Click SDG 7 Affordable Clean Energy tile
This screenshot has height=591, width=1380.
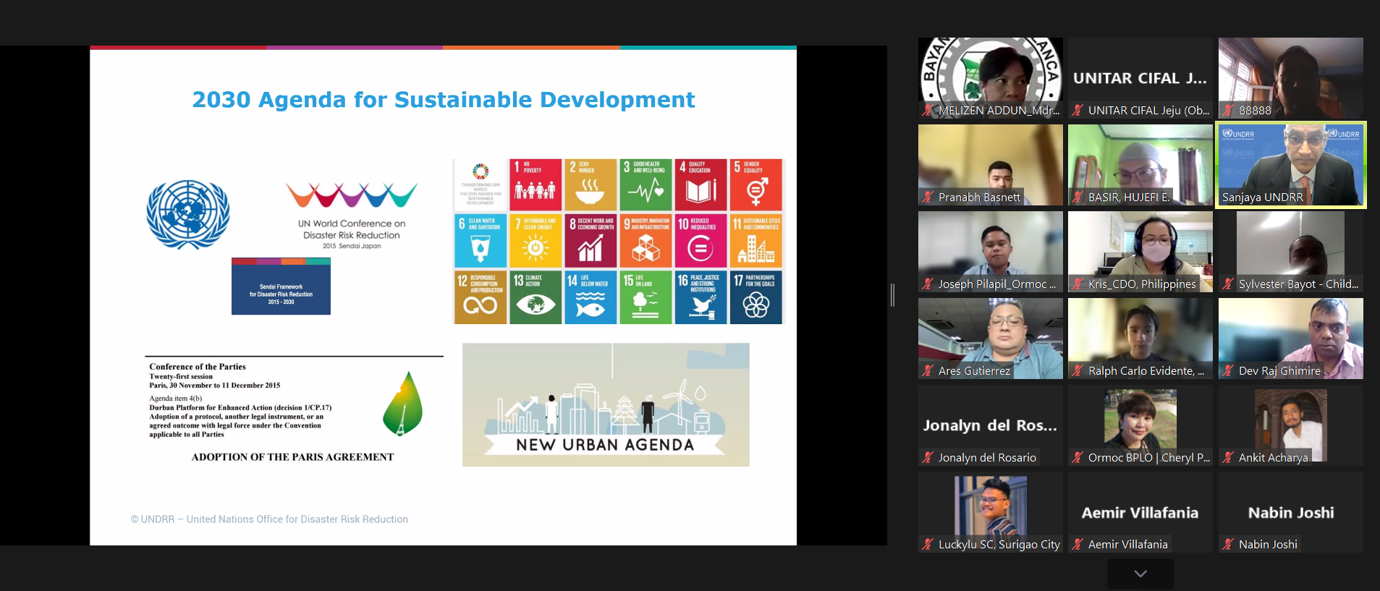click(536, 241)
